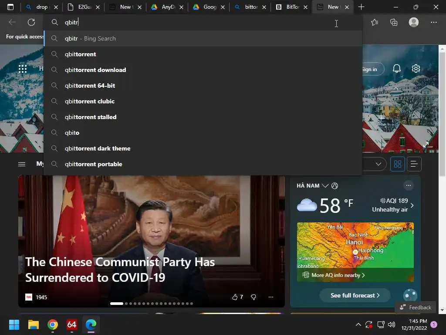Select qbittorrent portable suggestion
446x335 pixels.
click(203, 164)
